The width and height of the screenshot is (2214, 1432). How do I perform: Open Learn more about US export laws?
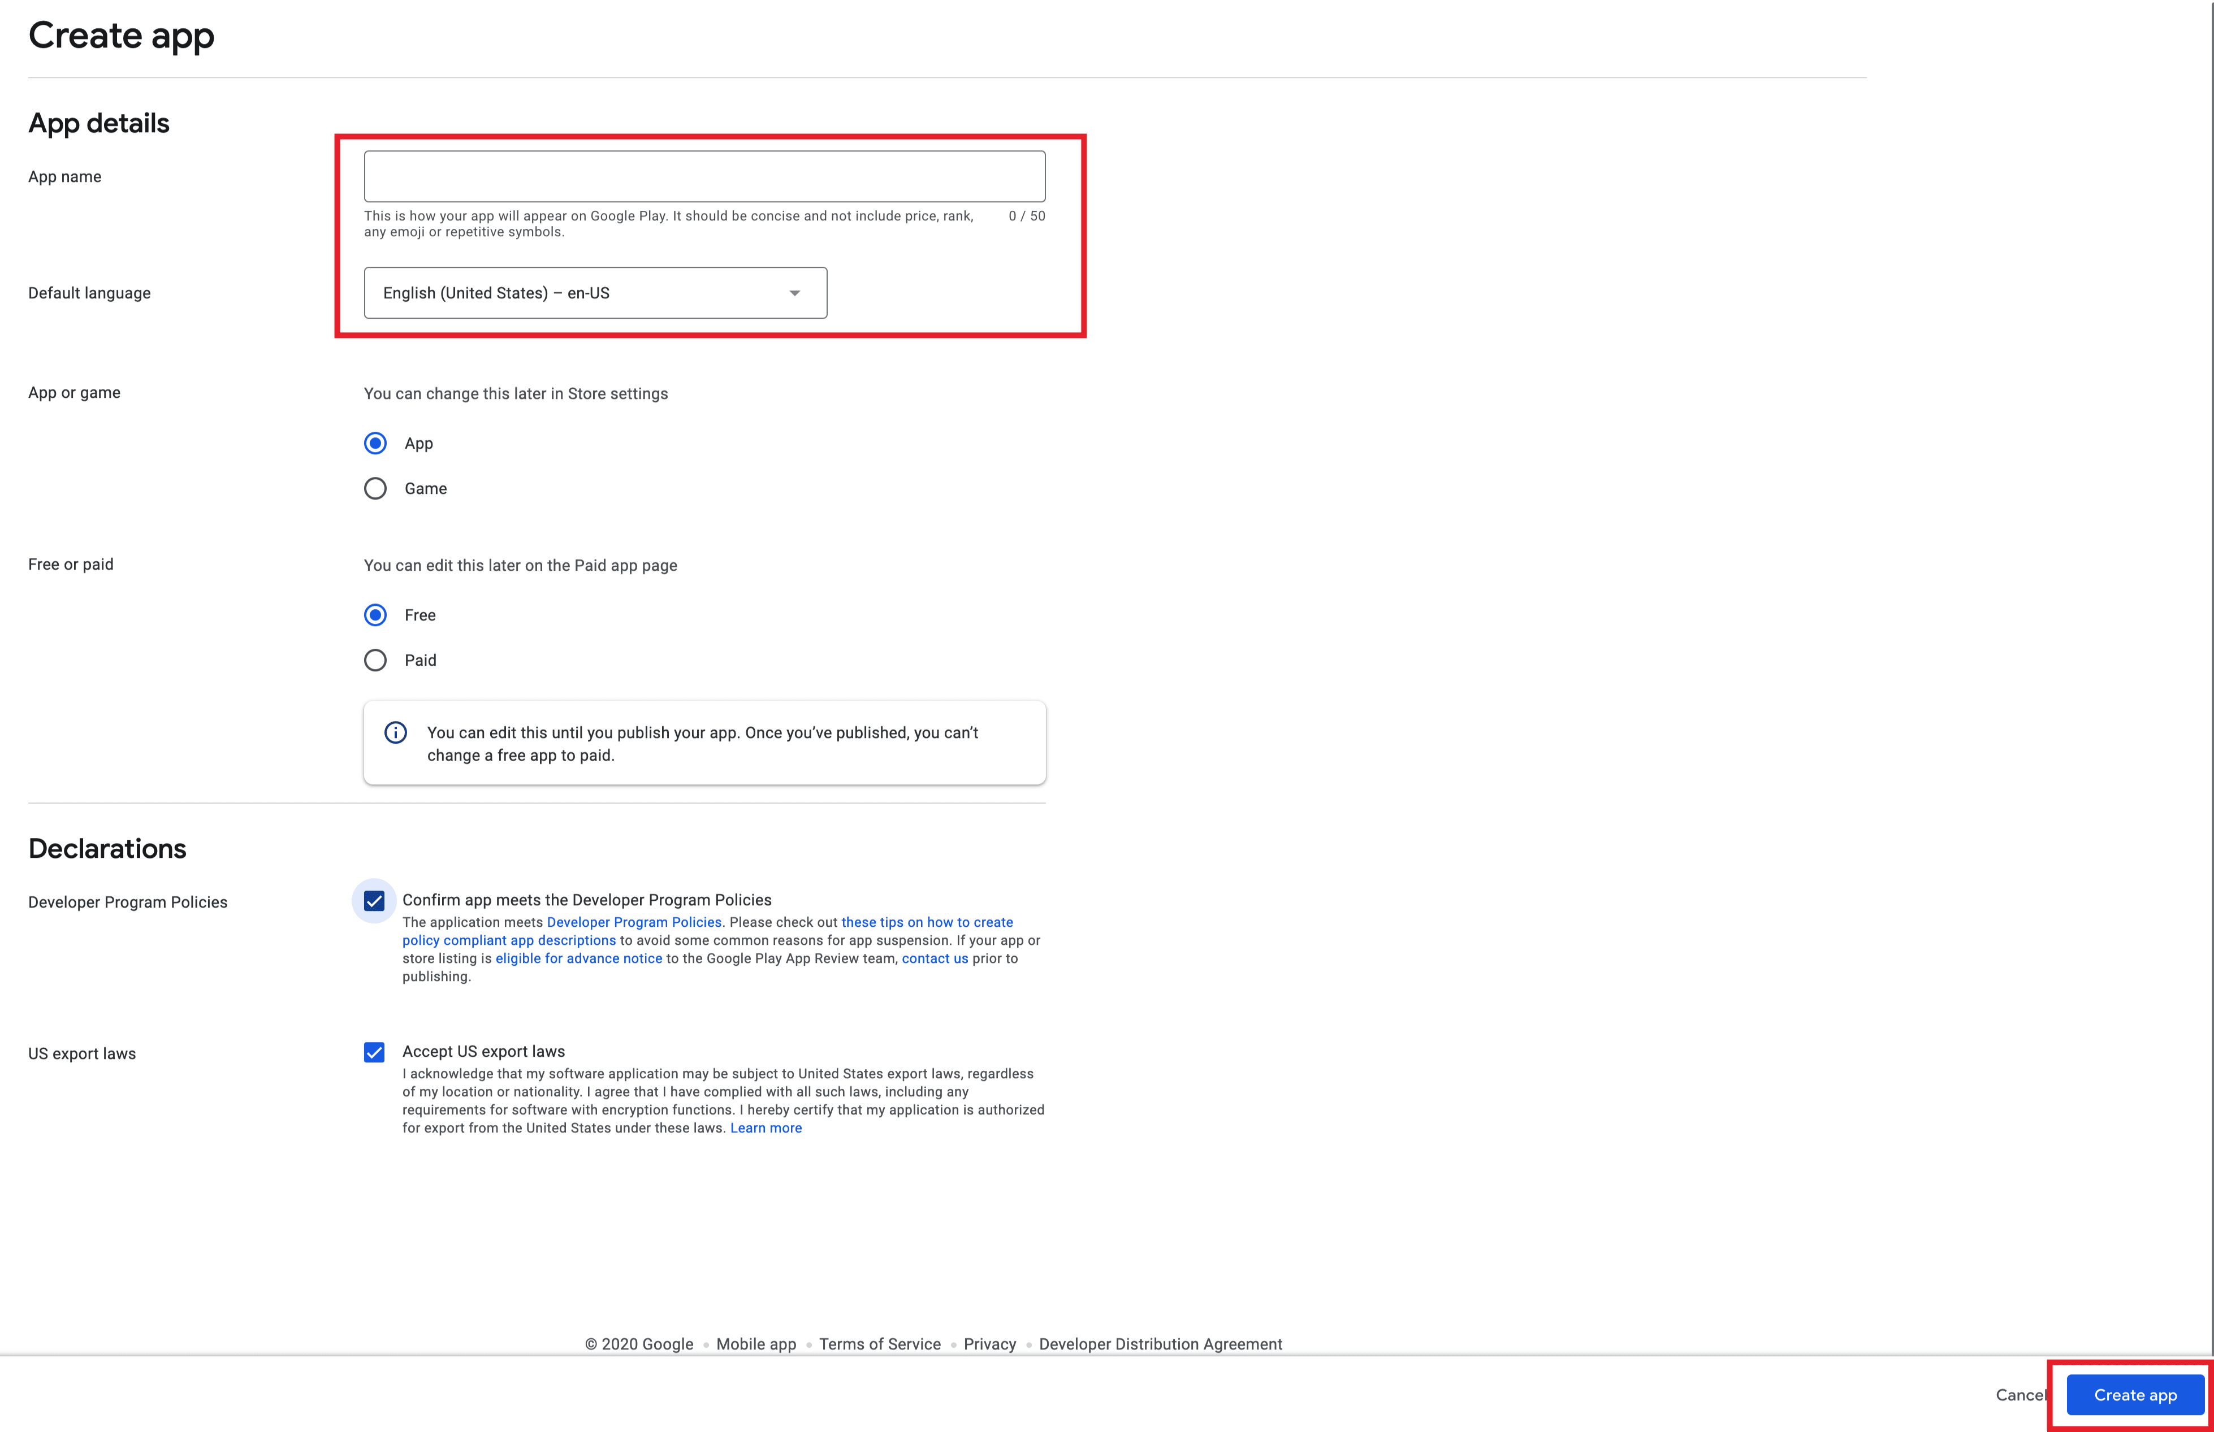coord(766,1127)
